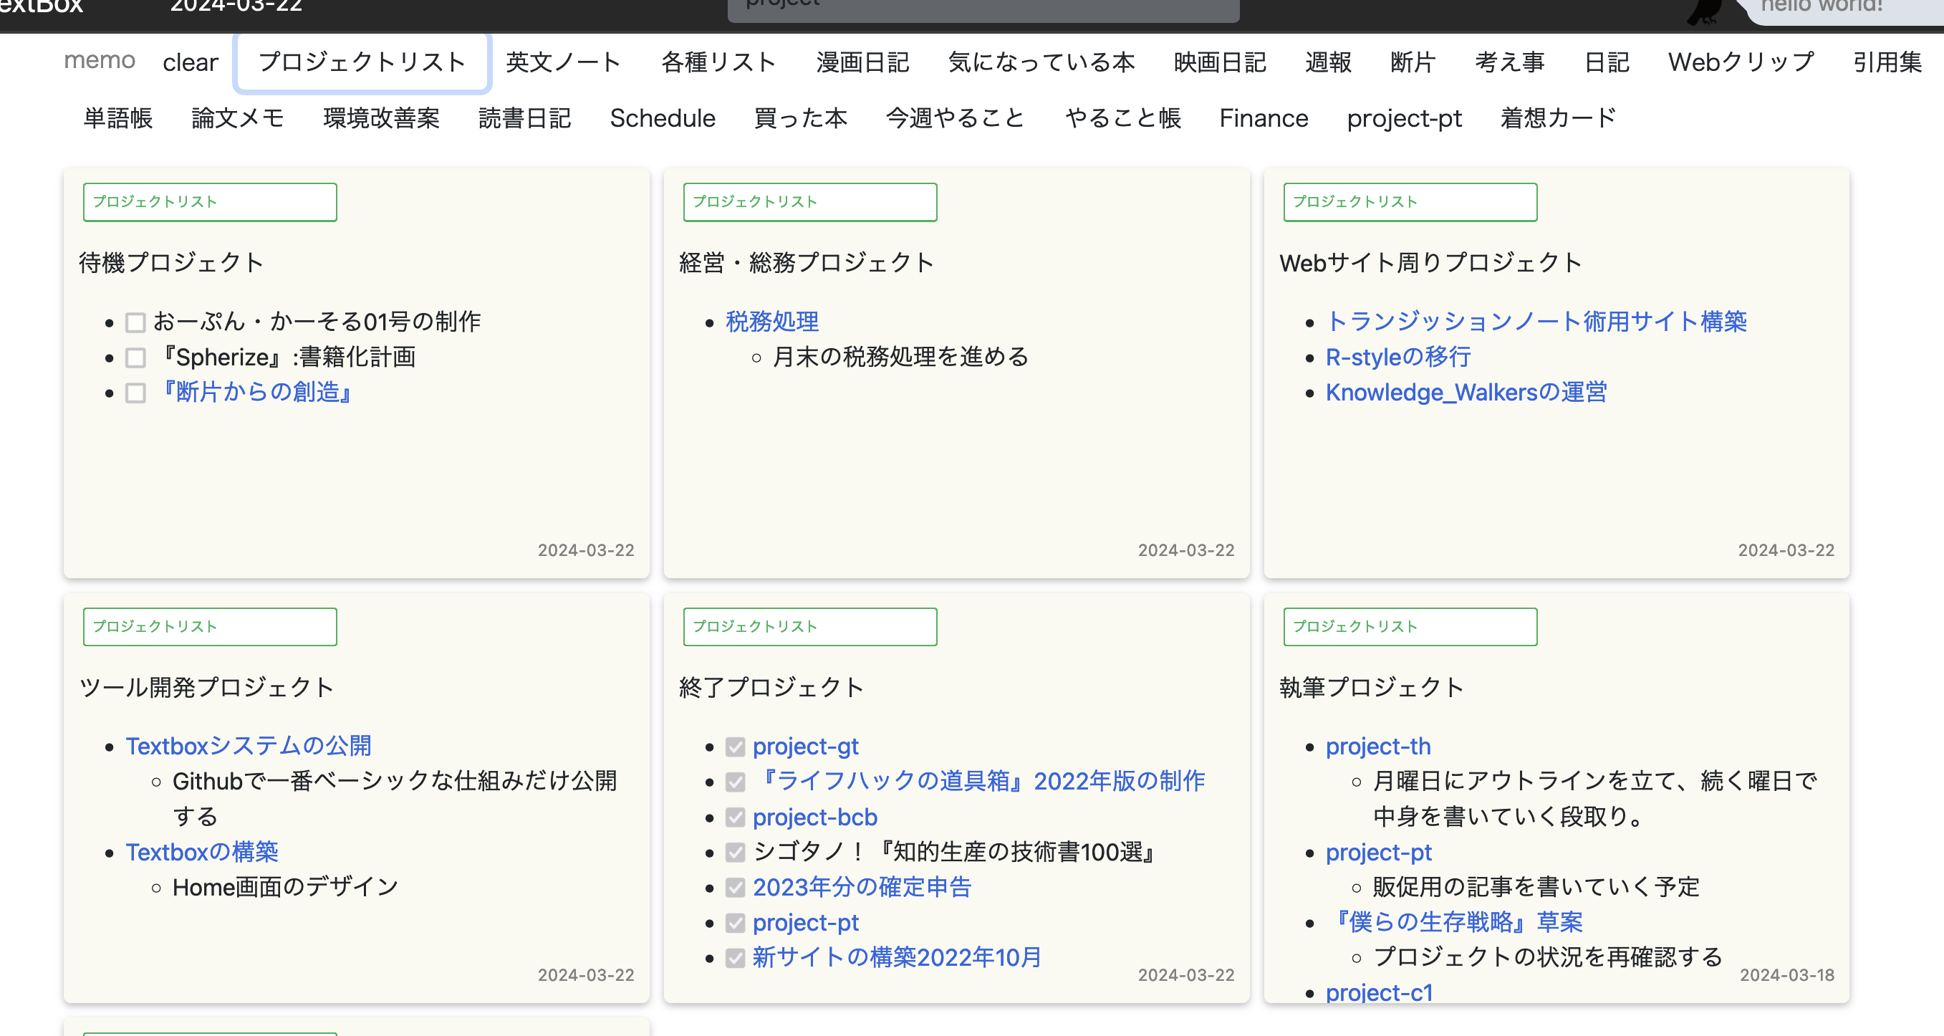Image resolution: width=1944 pixels, height=1036 pixels.
Task: Check the "『Spherize』:書籍化計画" checkbox
Action: pos(135,358)
